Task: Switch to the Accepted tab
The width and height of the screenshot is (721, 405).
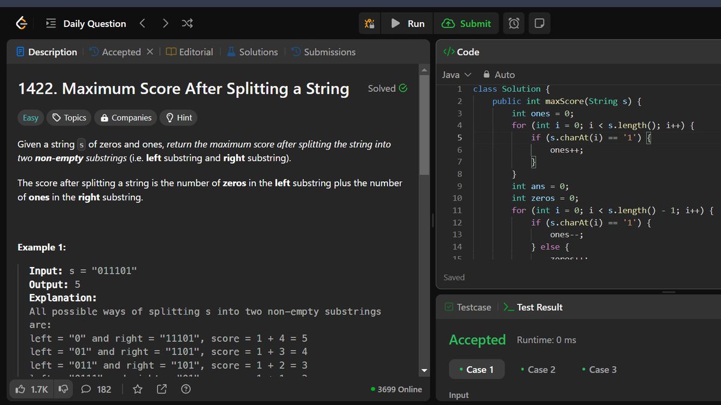Action: click(x=115, y=52)
